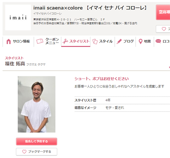Viewport: 170px width, 158px height.
Task: Click the coupon ticket icon
Action: click(40, 41)
